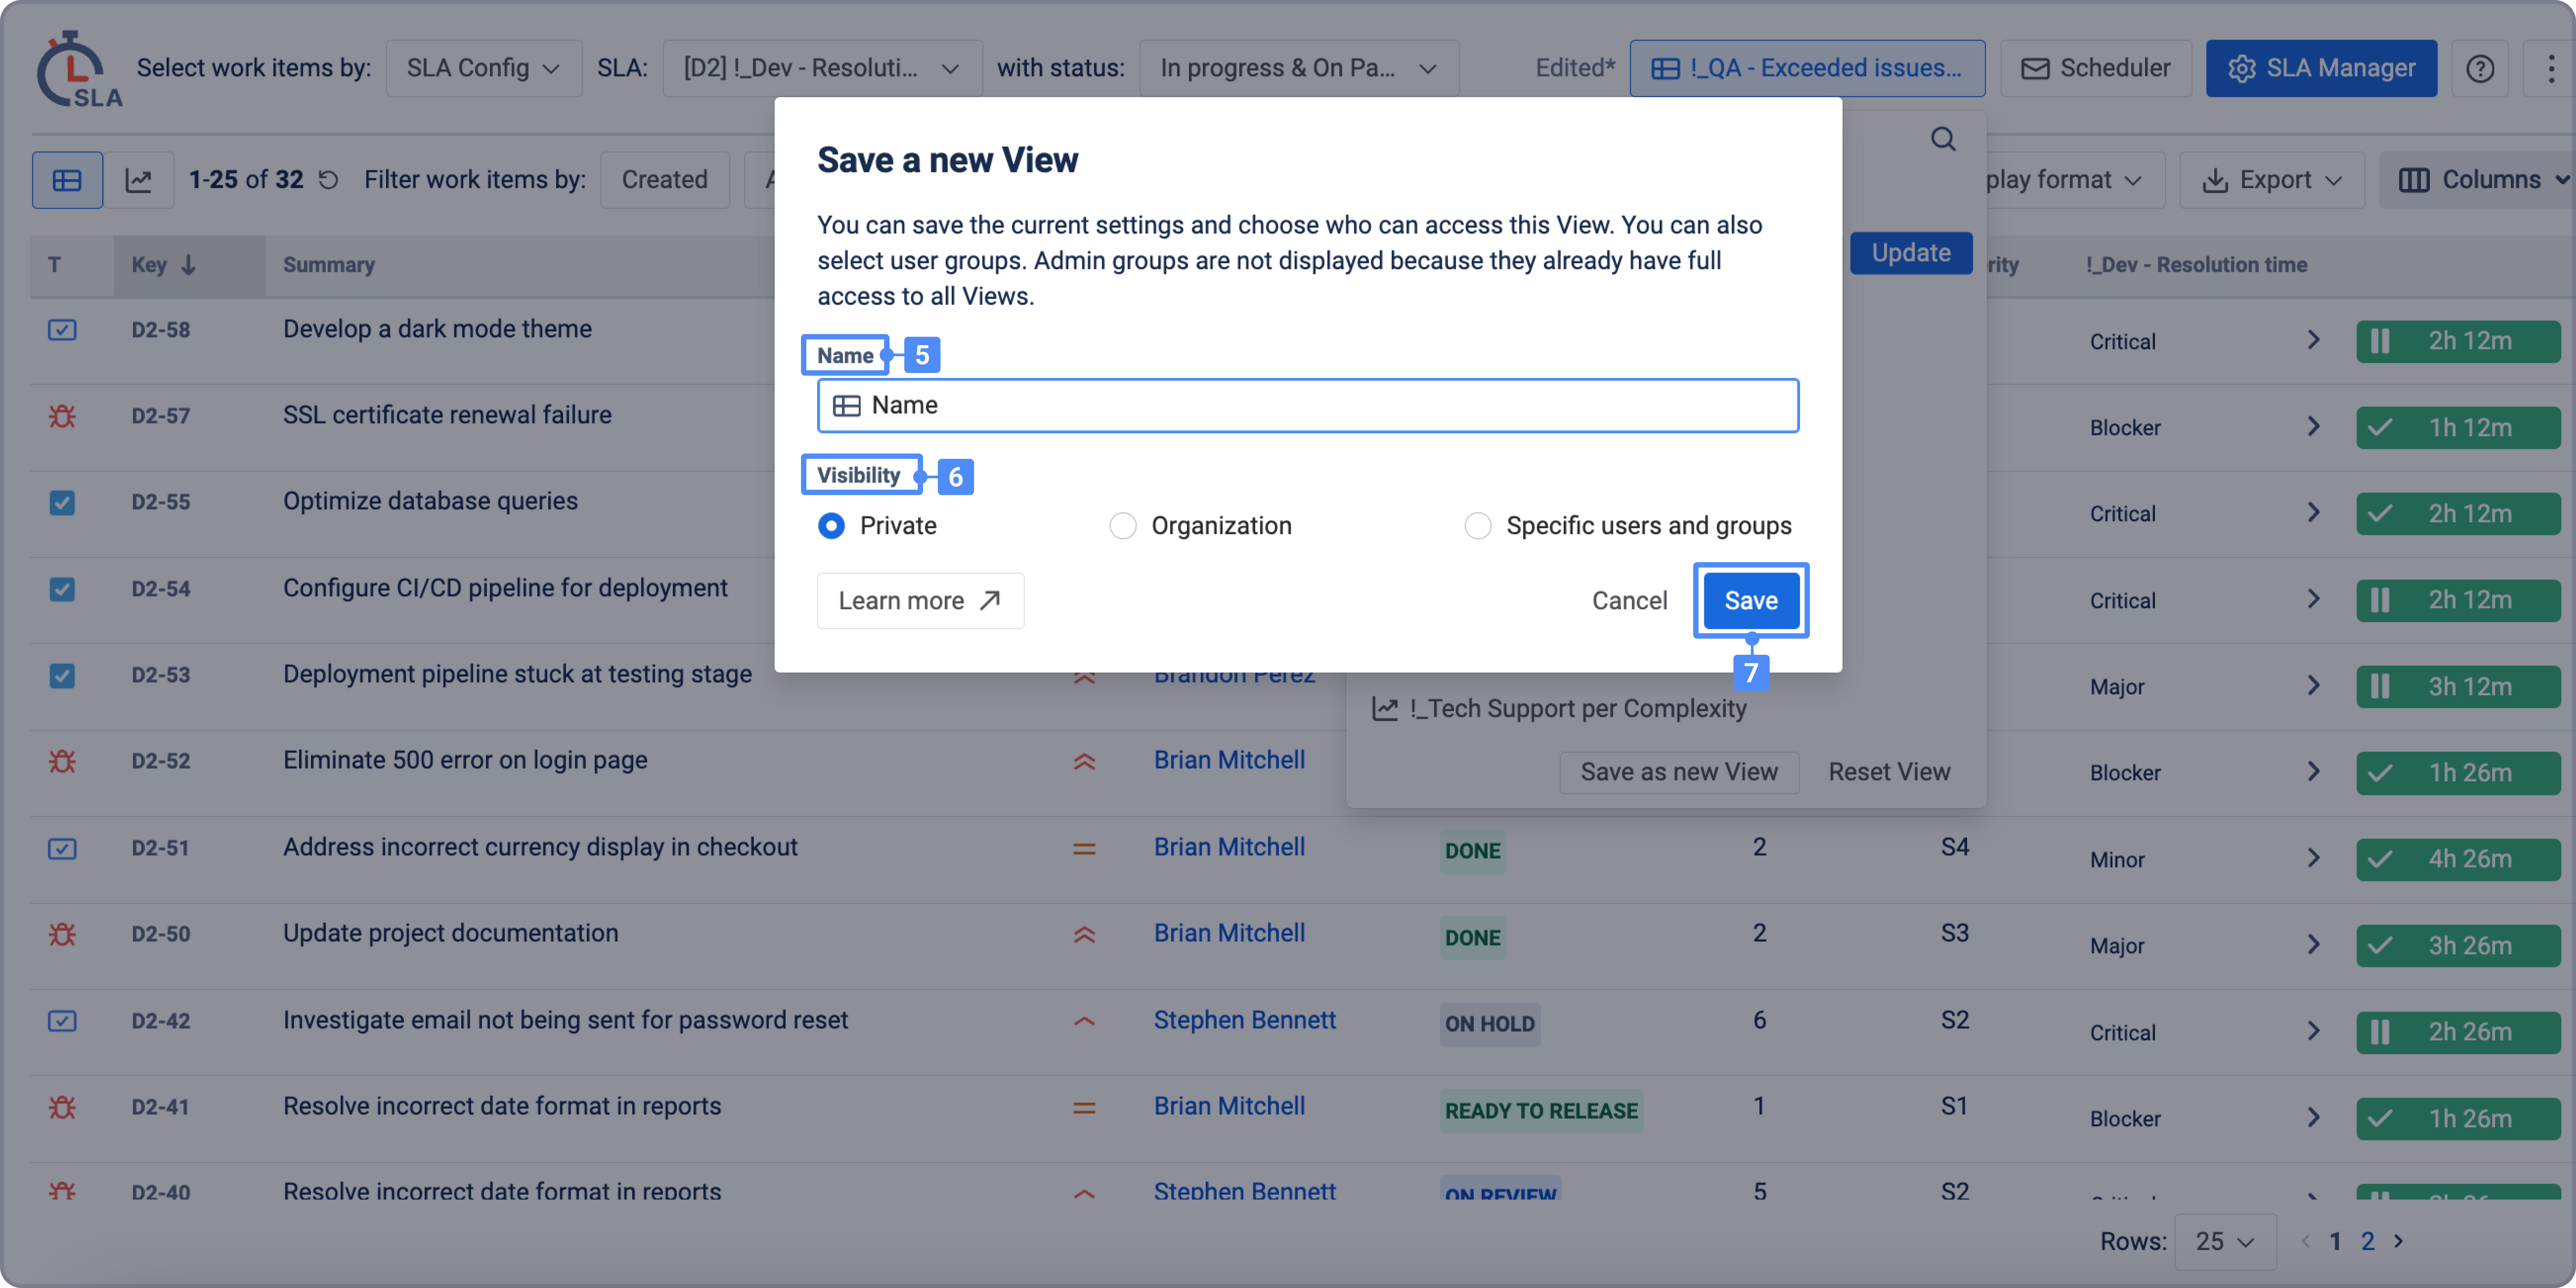Expand D2-42 resolution time chevron
The image size is (2576, 1288).
pyautogui.click(x=2313, y=1031)
